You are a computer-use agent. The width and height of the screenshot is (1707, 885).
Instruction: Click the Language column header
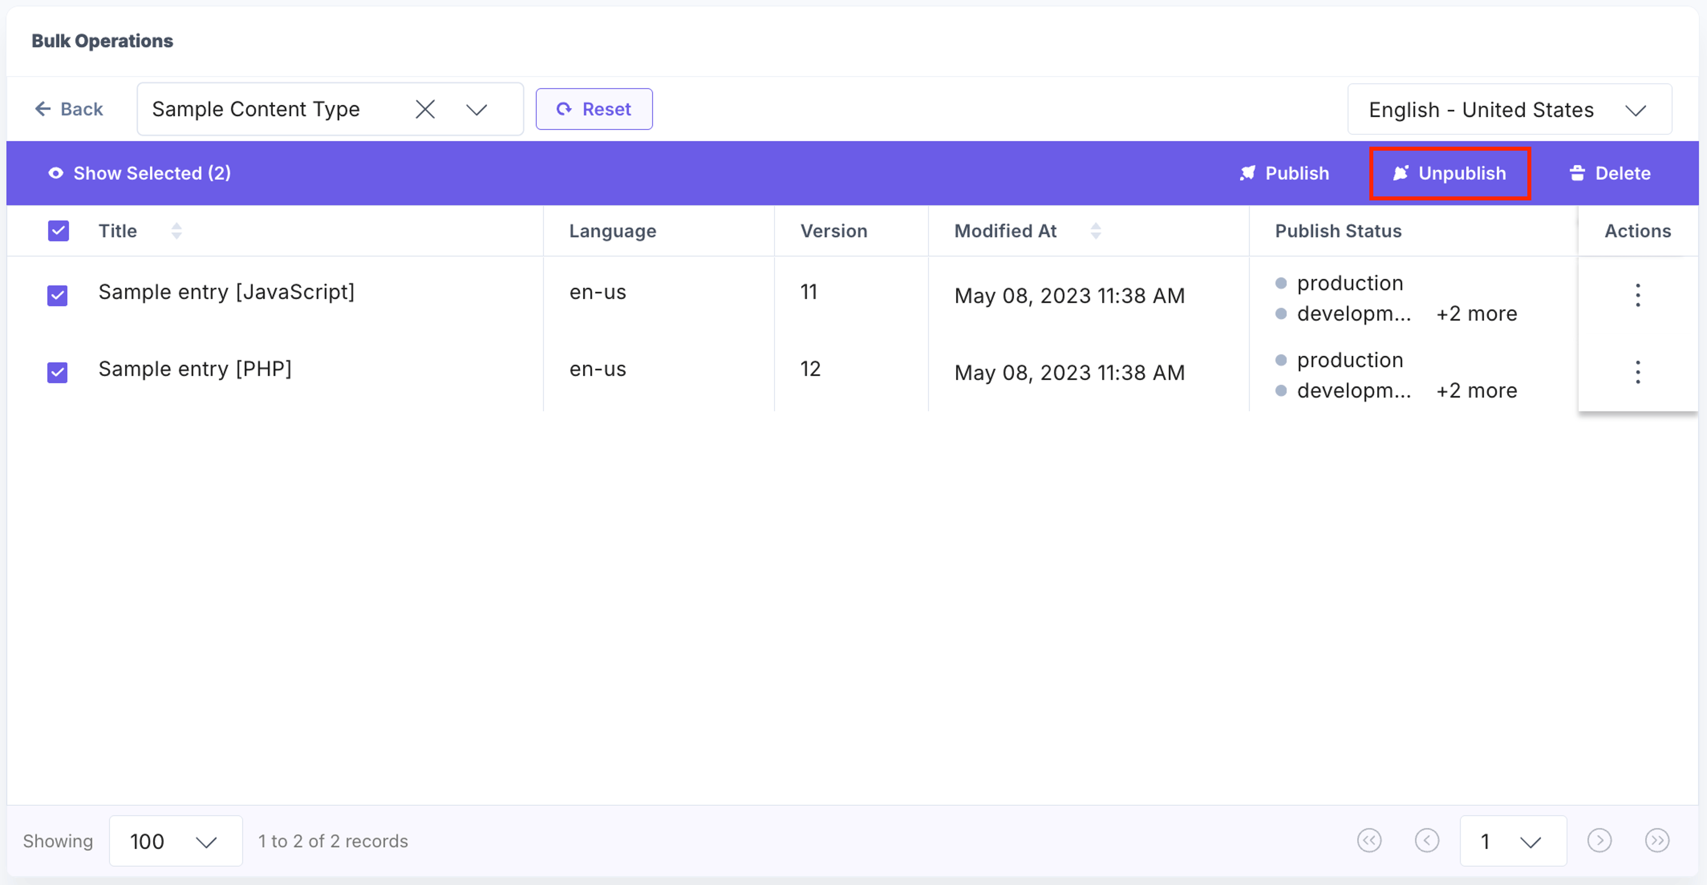(x=612, y=231)
